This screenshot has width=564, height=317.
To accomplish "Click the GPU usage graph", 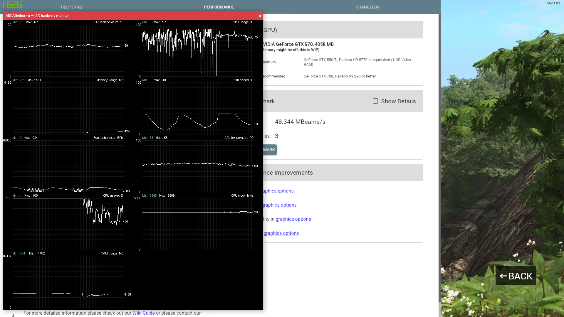I will coord(198,50).
